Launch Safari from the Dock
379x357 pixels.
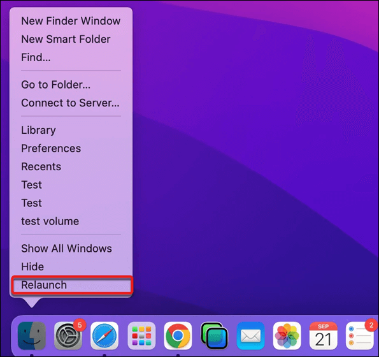click(104, 336)
